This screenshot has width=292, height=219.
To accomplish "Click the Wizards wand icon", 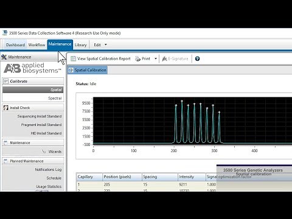I will [x=44, y=151].
